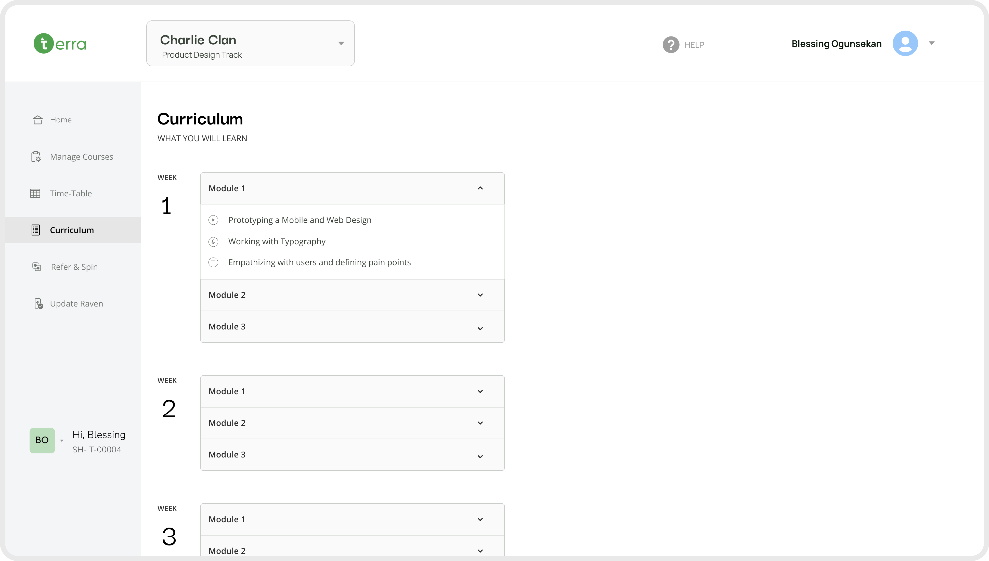Click the Terra logo
The height and width of the screenshot is (561, 989).
click(60, 44)
